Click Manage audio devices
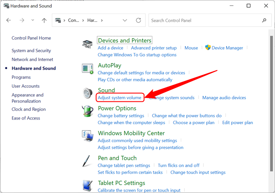This screenshot has height=193, width=275. [224, 98]
